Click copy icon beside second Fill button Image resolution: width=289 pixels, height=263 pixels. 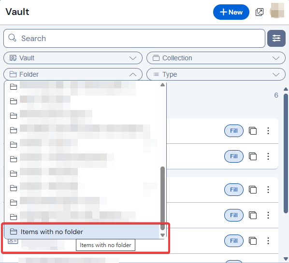pos(253,156)
